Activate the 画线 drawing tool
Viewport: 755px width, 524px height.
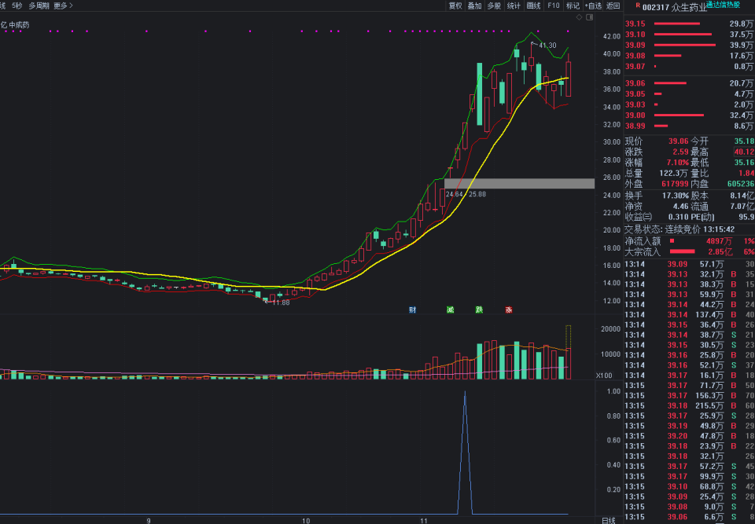click(533, 5)
